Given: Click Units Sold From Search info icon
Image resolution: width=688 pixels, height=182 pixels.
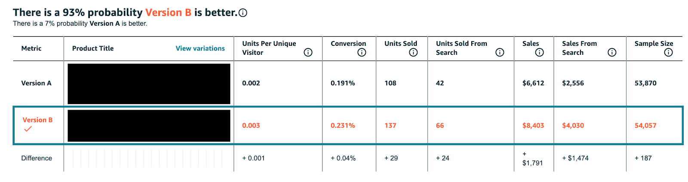Looking at the screenshot, I should pyautogui.click(x=500, y=52).
